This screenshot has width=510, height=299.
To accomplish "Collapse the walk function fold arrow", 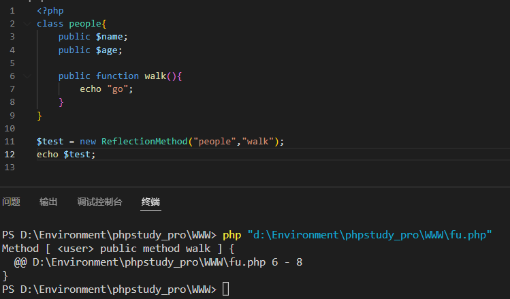I will click(27, 76).
